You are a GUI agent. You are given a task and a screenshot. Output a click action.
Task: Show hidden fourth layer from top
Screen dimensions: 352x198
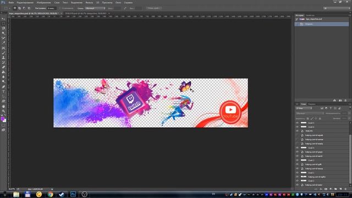(x=297, y=135)
